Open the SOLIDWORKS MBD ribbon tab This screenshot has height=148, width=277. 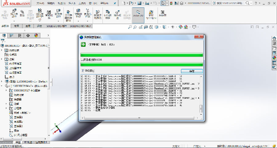[x=80, y=26]
